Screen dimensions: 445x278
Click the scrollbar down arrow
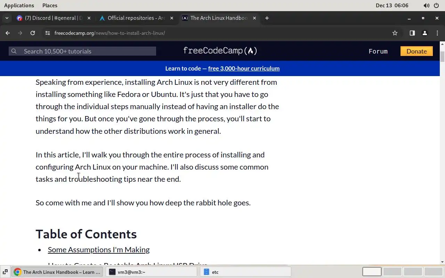pyautogui.click(x=442, y=262)
